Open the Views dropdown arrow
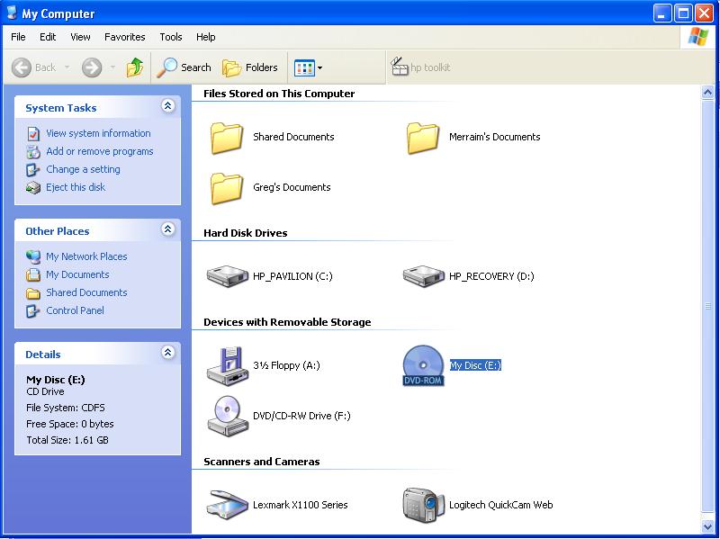 pos(320,68)
